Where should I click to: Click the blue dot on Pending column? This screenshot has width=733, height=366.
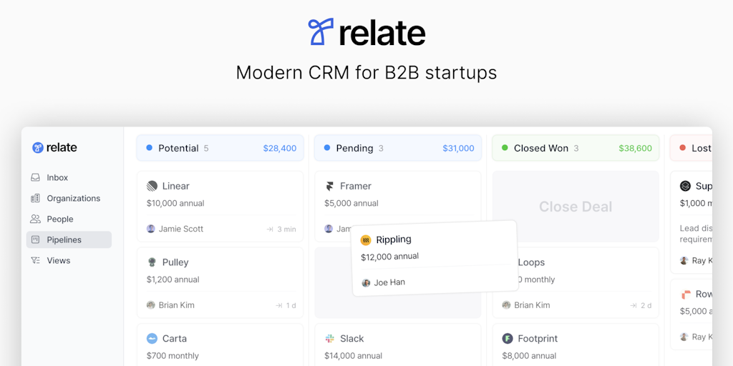click(x=327, y=148)
